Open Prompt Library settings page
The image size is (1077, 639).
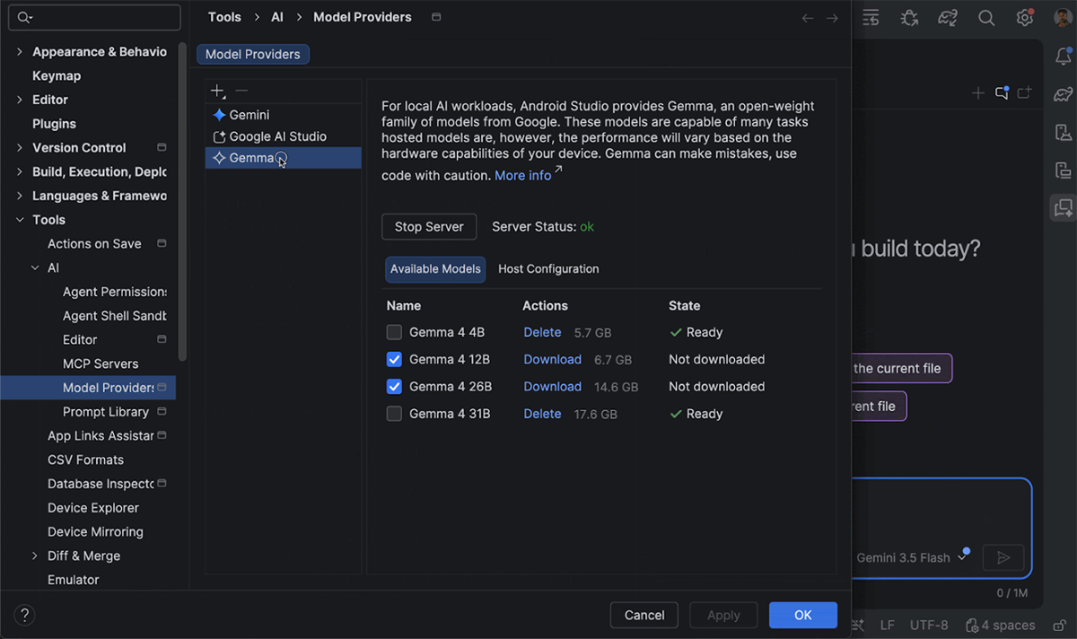coord(106,412)
